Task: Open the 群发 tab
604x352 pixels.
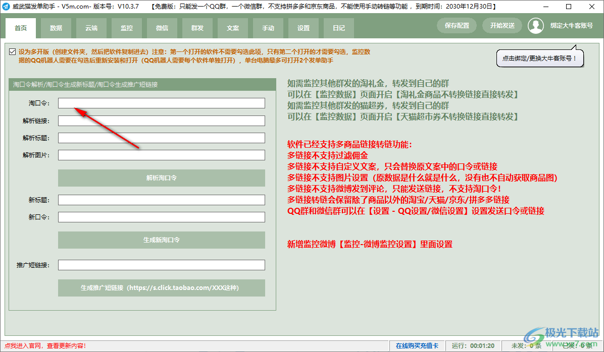Action: point(197,28)
